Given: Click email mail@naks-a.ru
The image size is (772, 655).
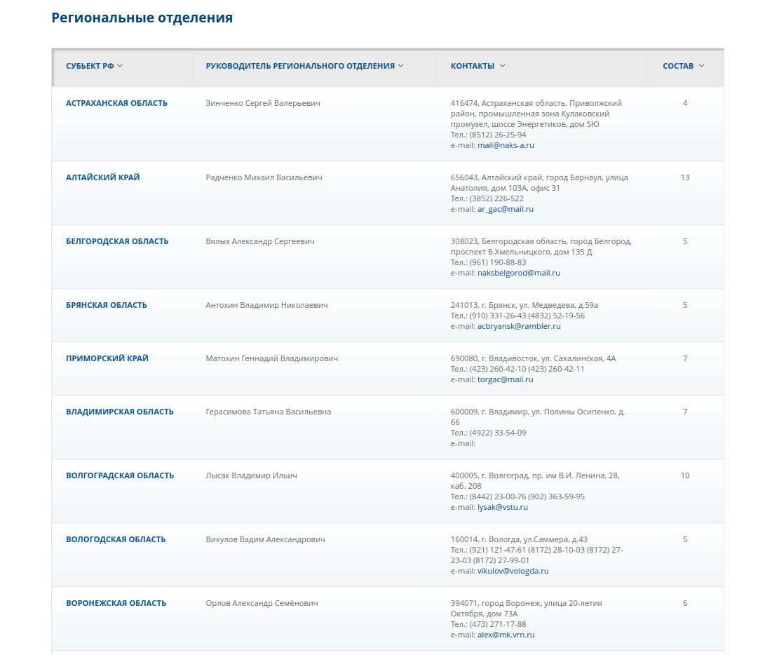Looking at the screenshot, I should [x=506, y=145].
